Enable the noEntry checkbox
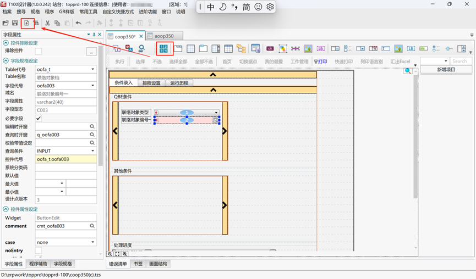Screen dimensions: 476x279 (39, 250)
